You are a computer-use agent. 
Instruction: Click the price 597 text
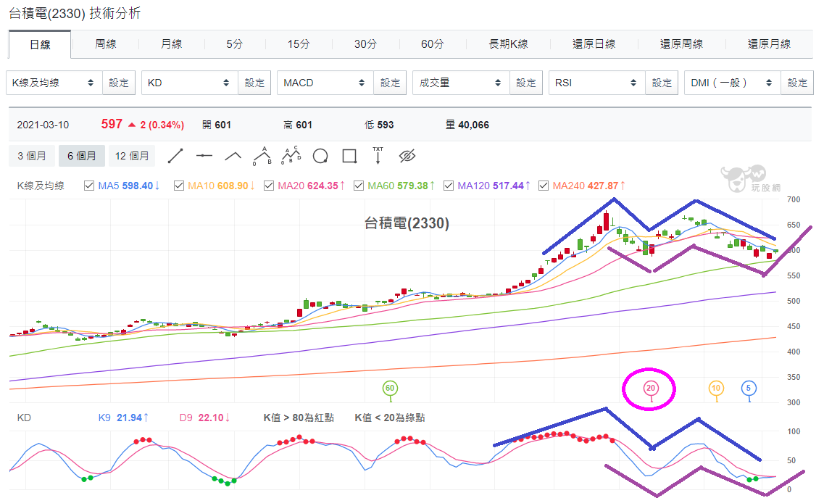(112, 124)
